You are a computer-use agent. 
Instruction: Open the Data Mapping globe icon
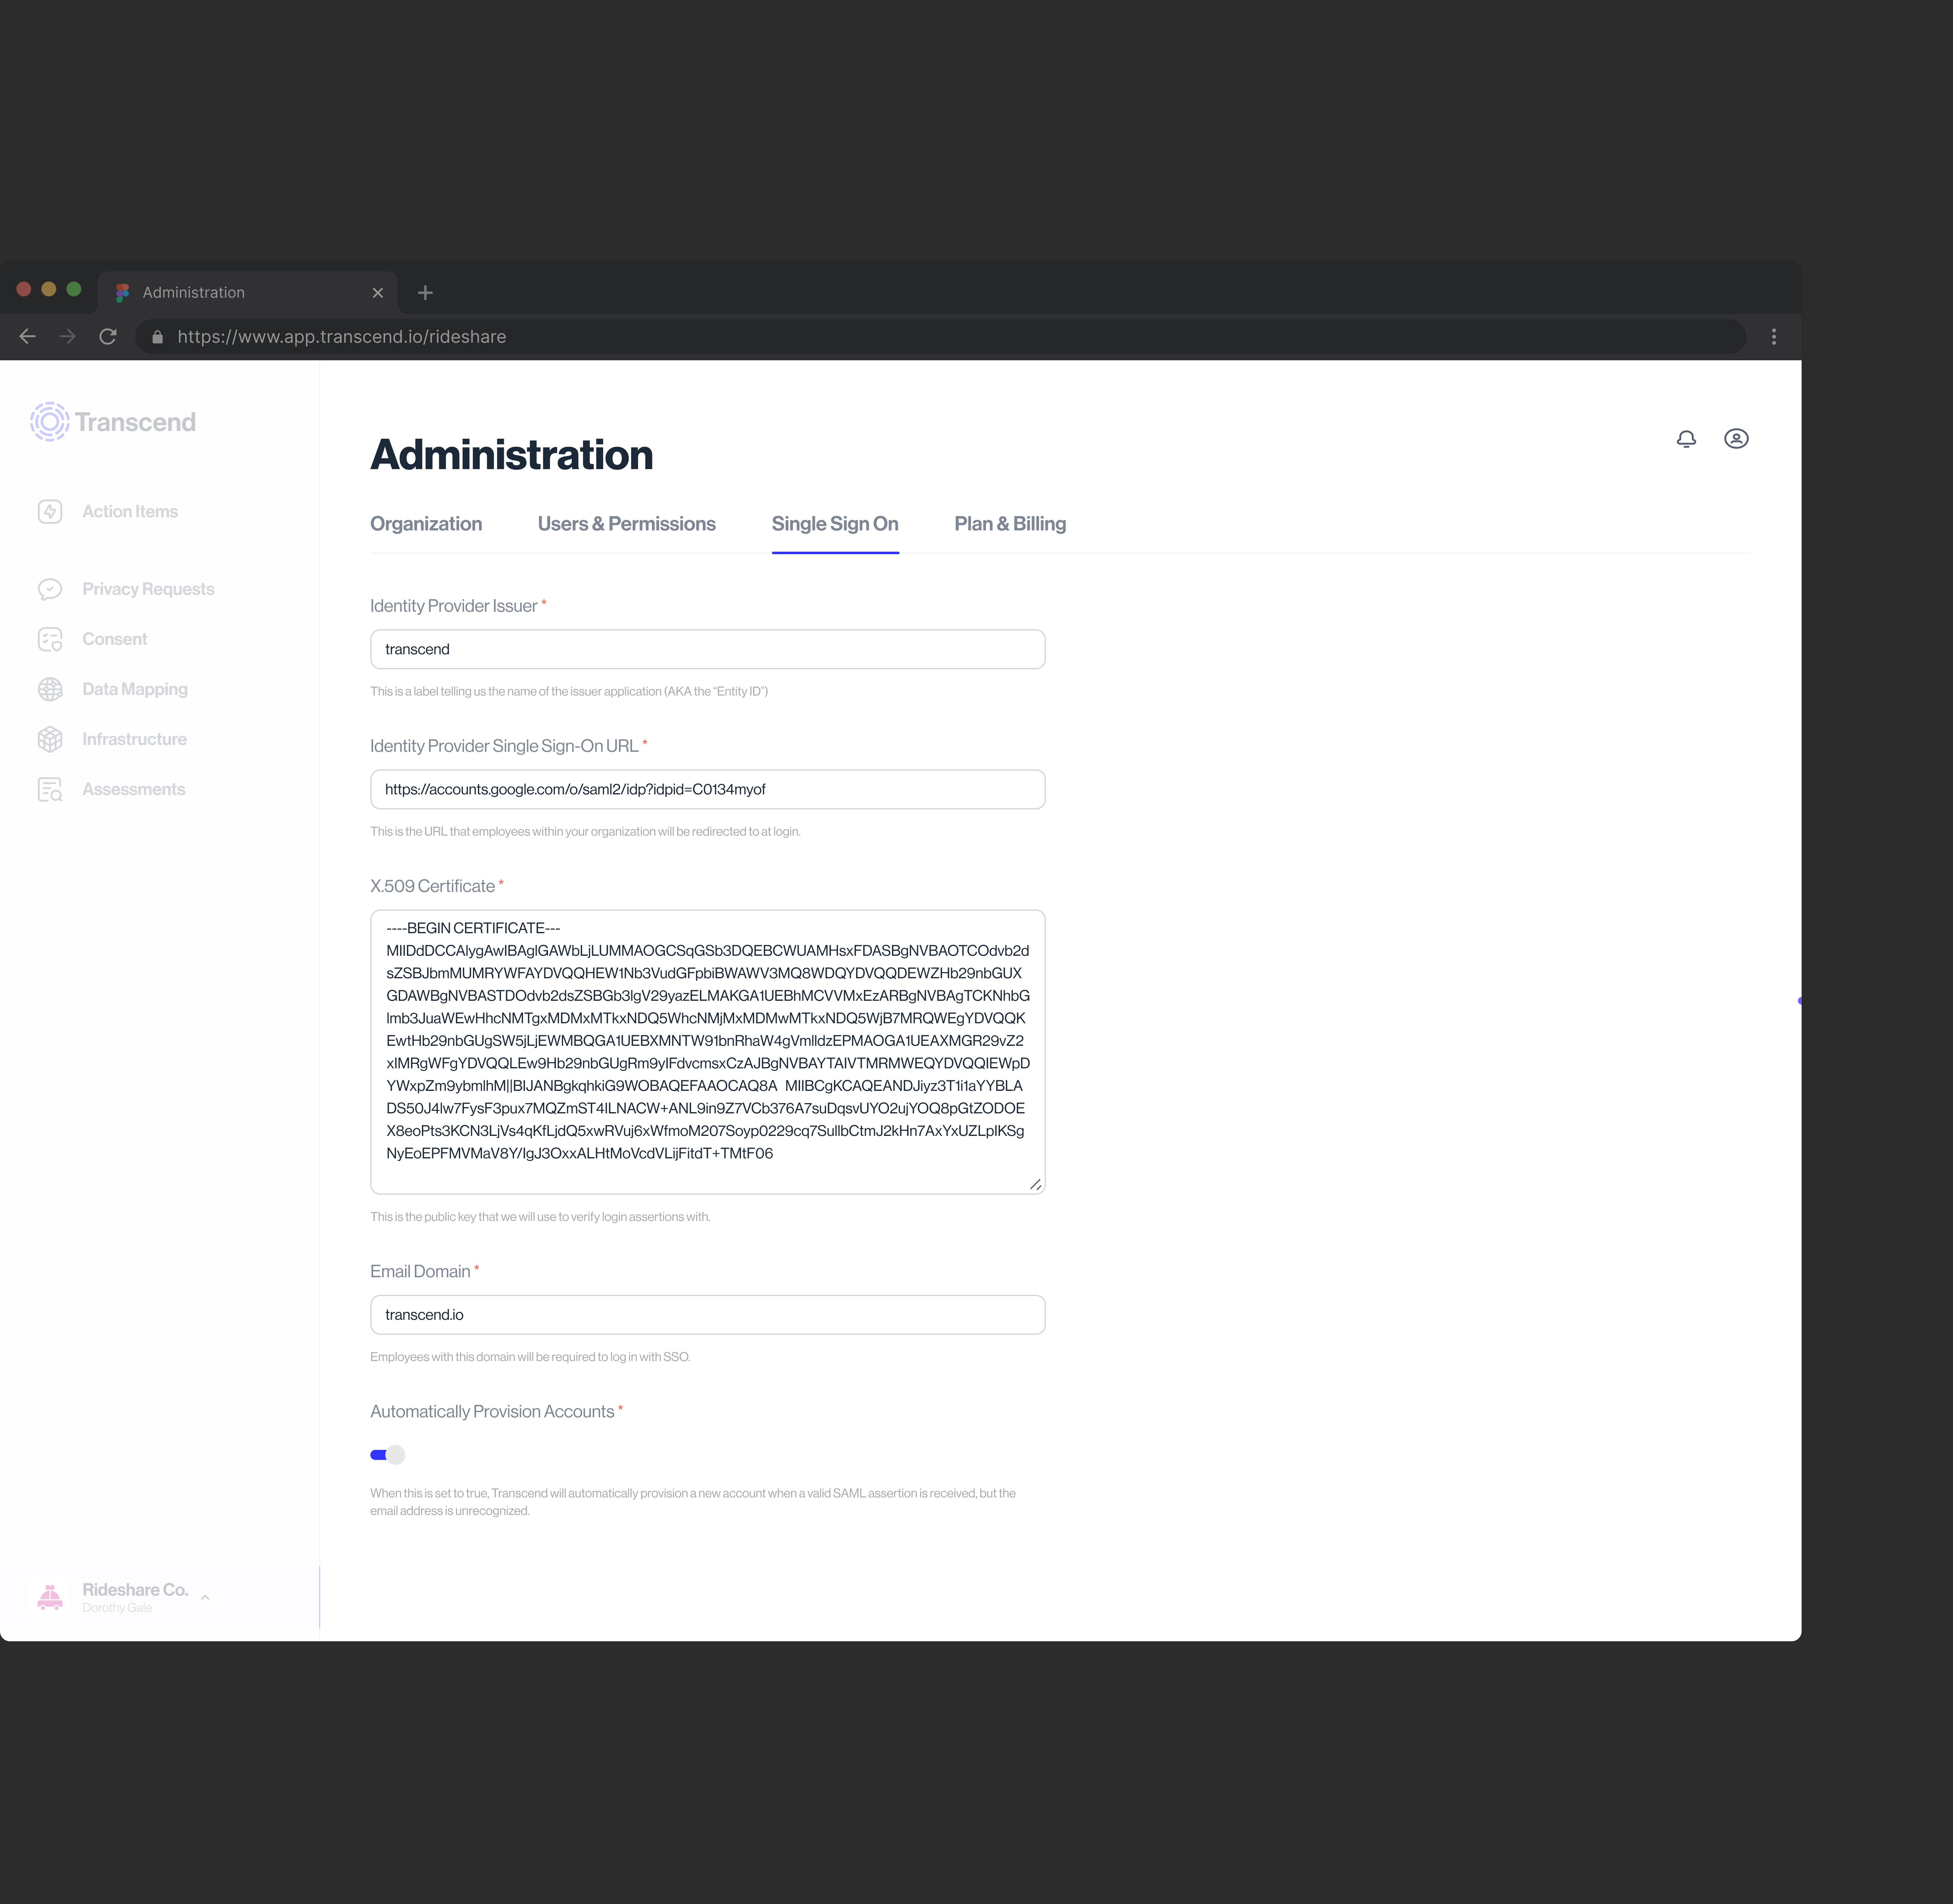point(50,689)
